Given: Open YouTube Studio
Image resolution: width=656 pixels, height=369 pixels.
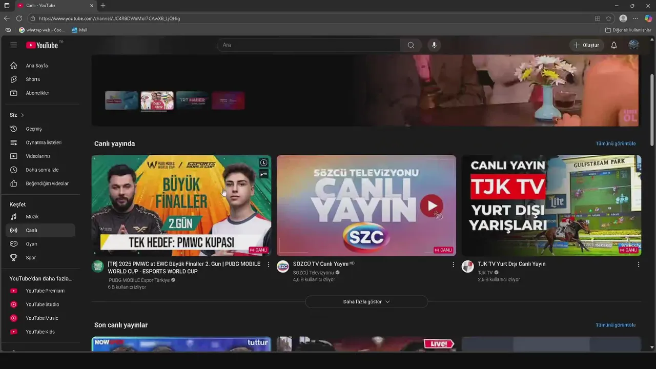Looking at the screenshot, I should 41,304.
